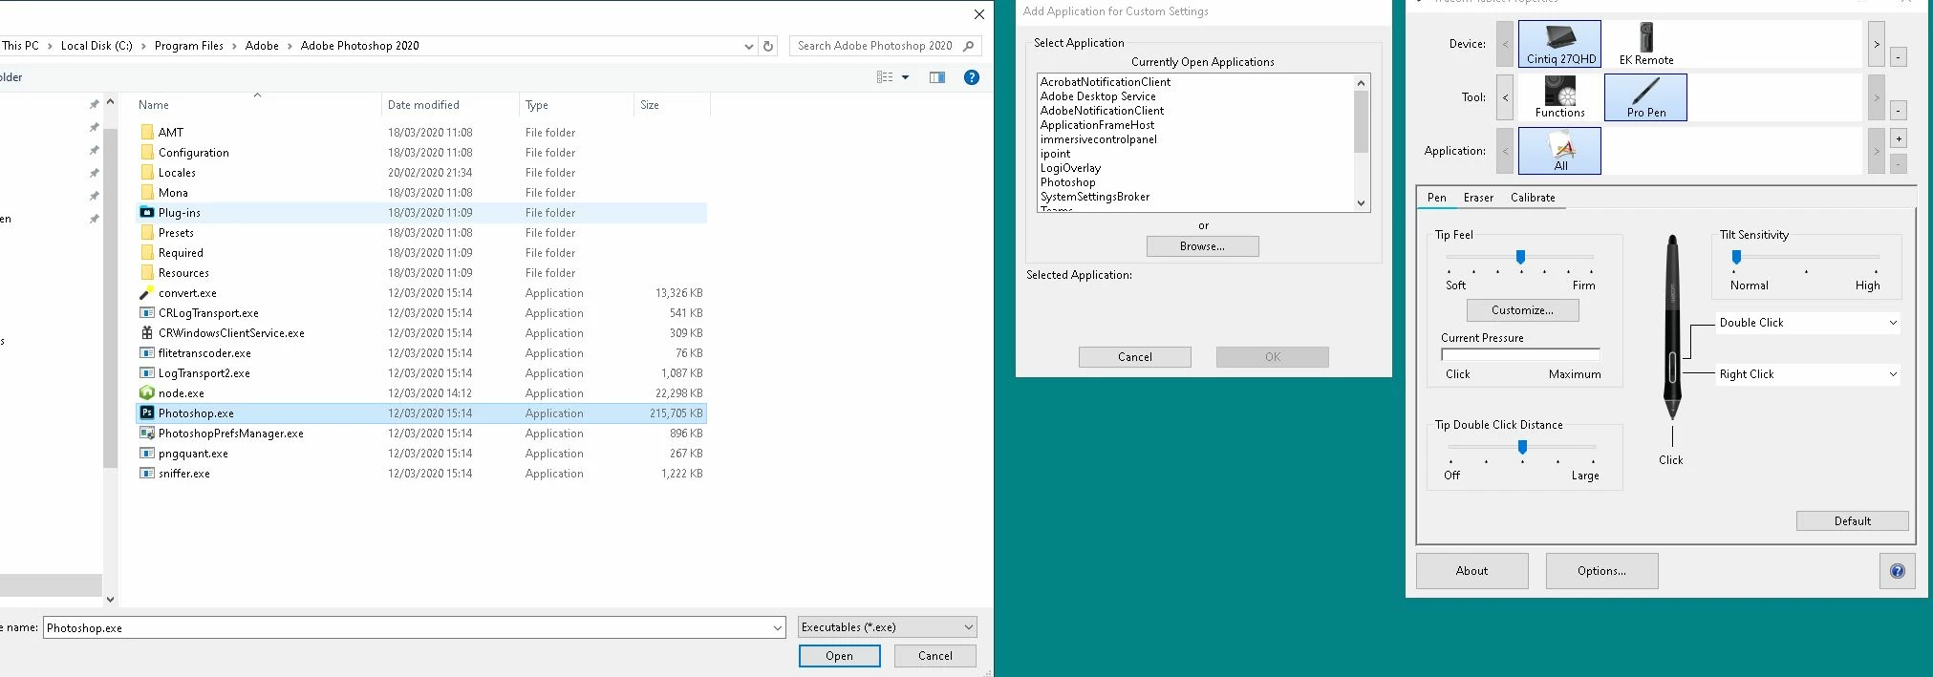Choose the Functions tool icon

(x=1559, y=96)
